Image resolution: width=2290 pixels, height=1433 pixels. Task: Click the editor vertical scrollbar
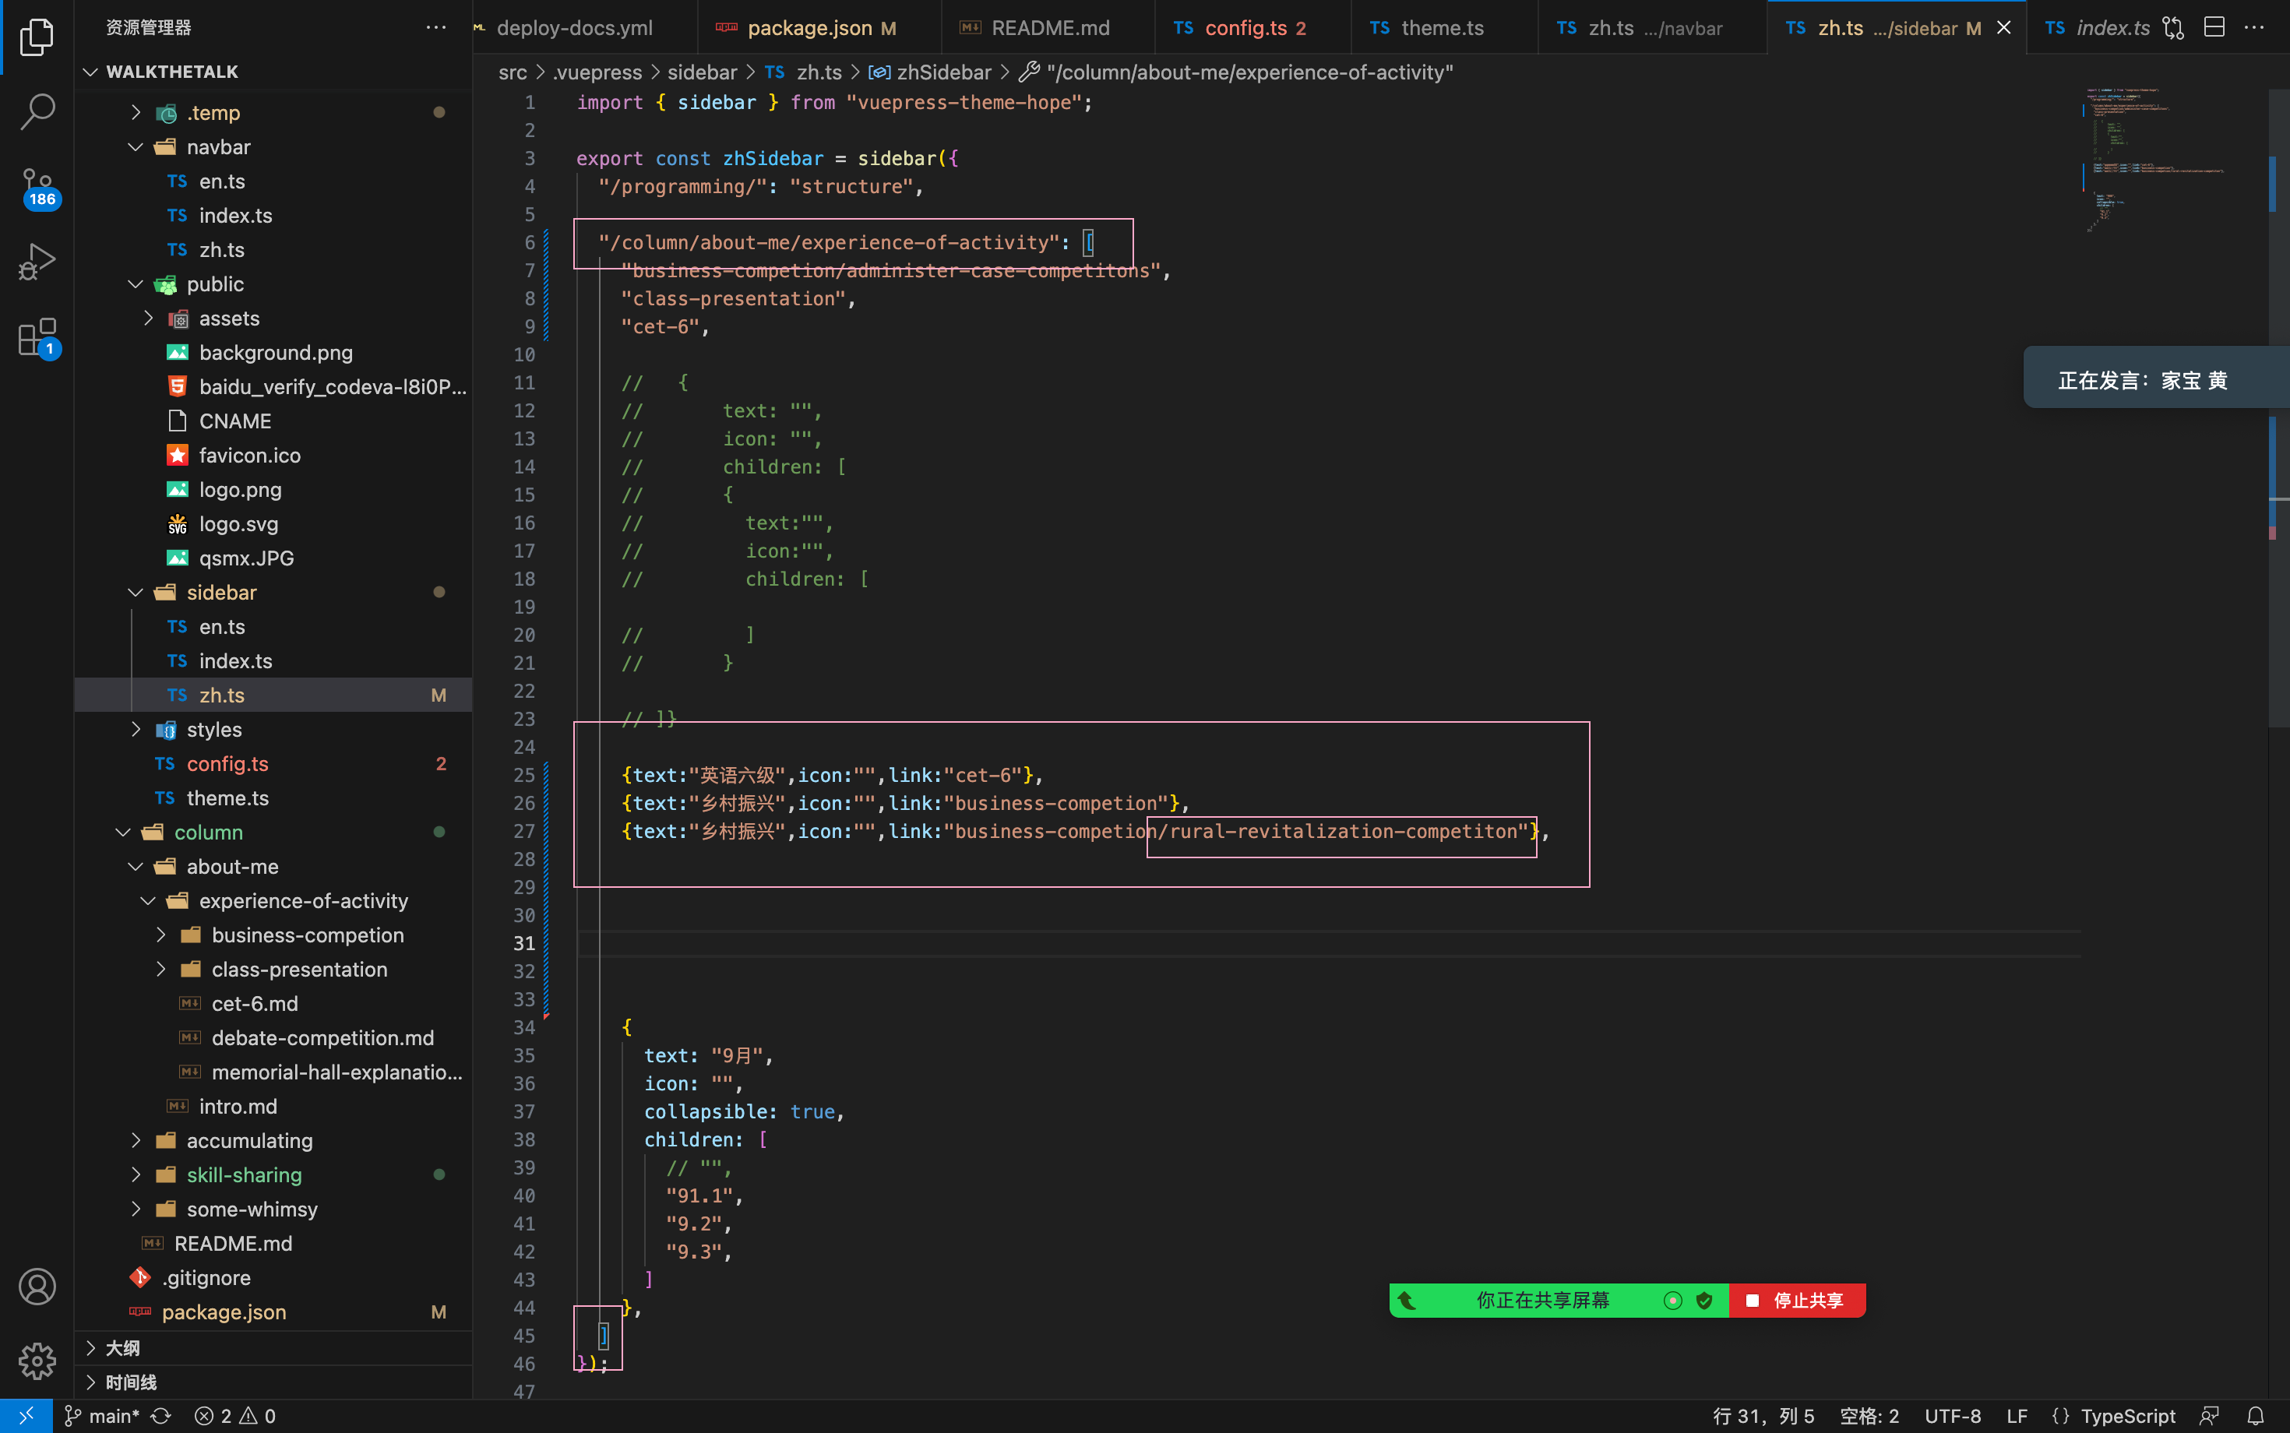pyautogui.click(x=2278, y=407)
